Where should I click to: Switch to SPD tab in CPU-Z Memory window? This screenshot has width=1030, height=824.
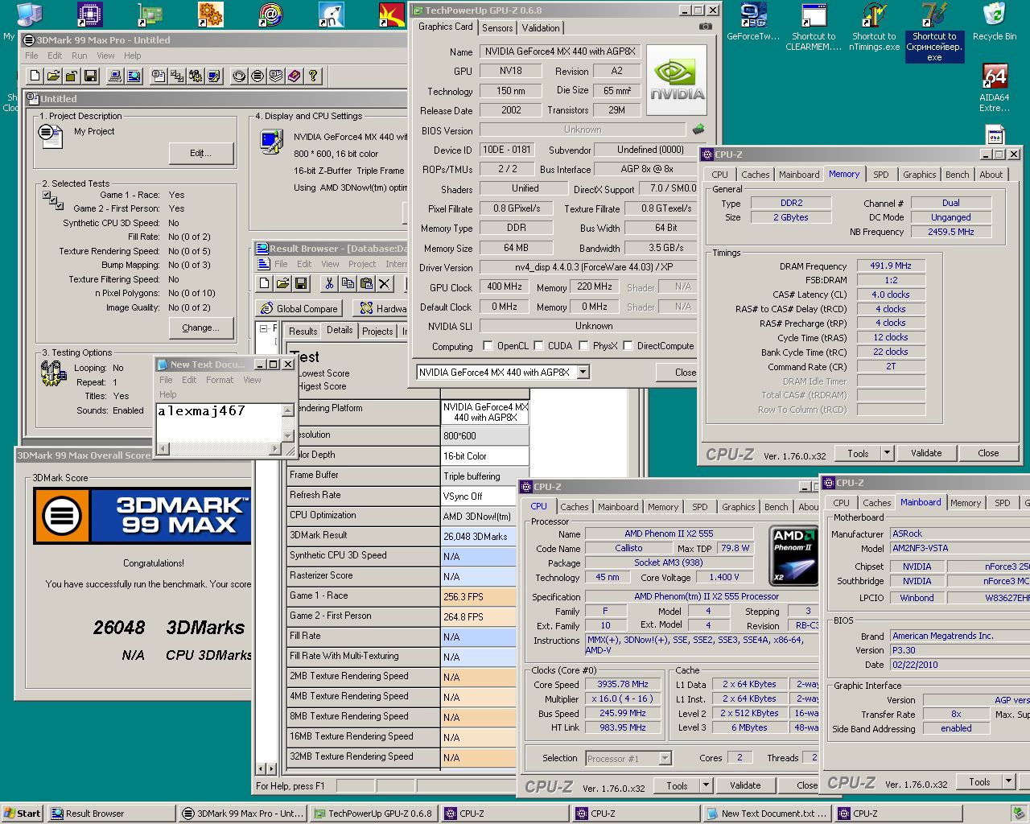click(x=881, y=175)
